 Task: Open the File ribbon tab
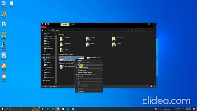[44, 27]
